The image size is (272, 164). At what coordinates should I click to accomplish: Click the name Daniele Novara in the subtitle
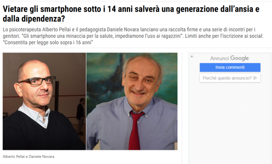click(123, 29)
